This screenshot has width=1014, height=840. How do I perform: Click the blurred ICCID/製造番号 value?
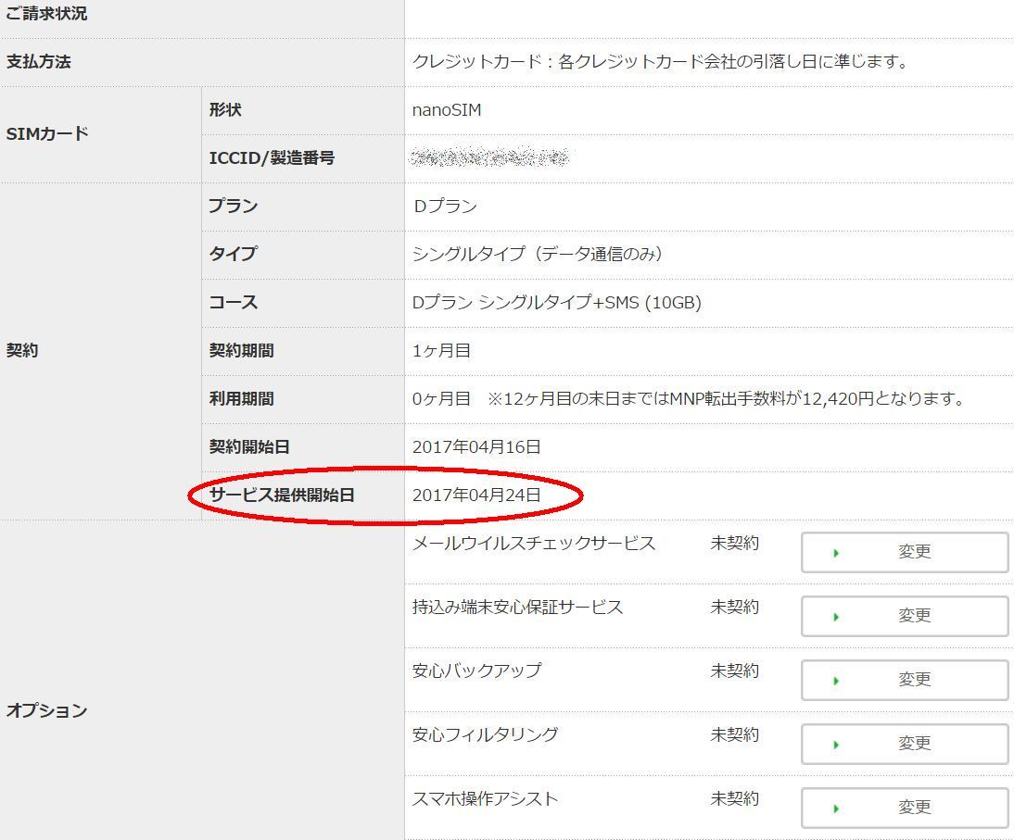tap(489, 158)
